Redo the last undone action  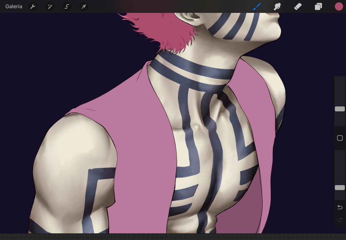coord(340,220)
